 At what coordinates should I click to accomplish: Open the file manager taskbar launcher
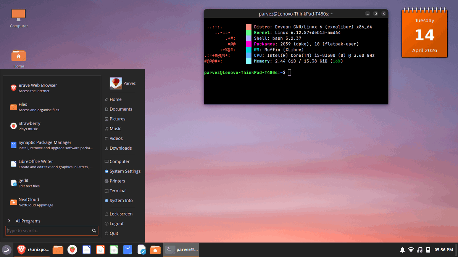click(58, 250)
